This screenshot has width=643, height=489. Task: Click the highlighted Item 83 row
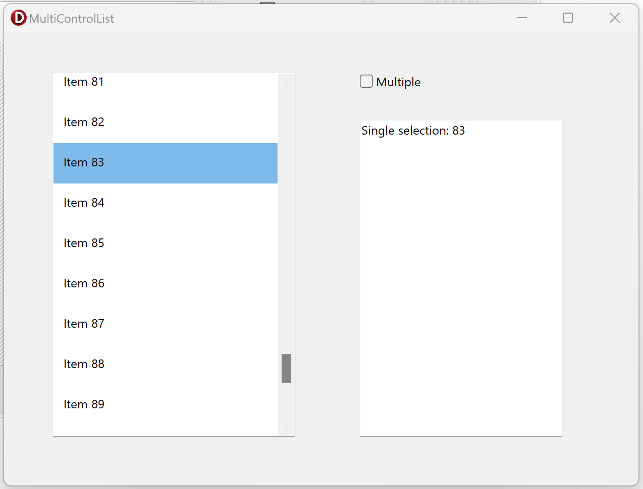point(166,163)
